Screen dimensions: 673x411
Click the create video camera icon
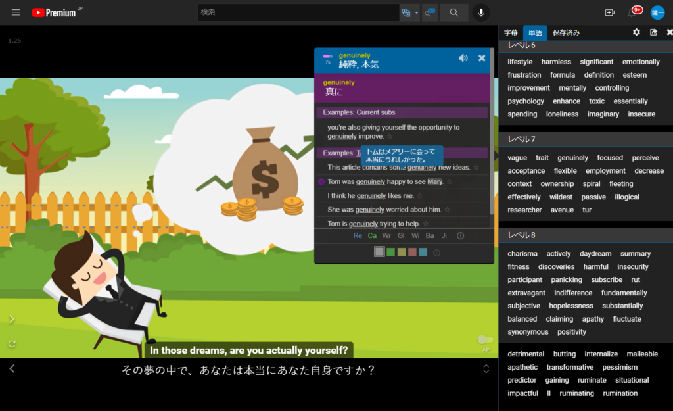pyautogui.click(x=609, y=12)
